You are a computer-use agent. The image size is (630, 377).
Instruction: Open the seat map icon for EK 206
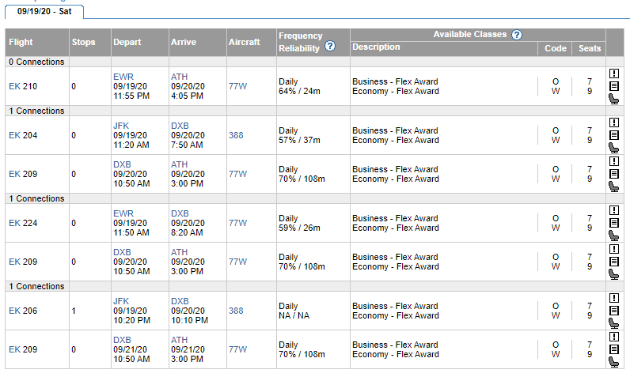pyautogui.click(x=613, y=323)
